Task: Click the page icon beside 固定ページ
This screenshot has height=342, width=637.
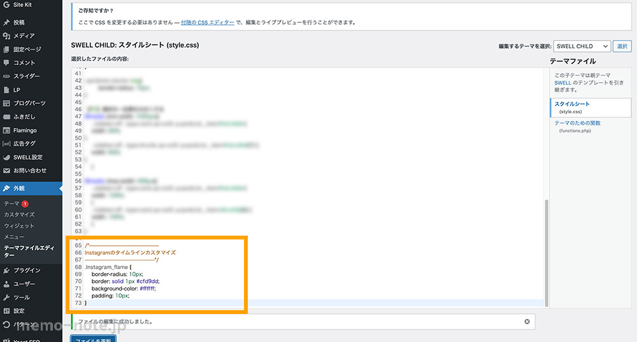Action: pos(6,49)
